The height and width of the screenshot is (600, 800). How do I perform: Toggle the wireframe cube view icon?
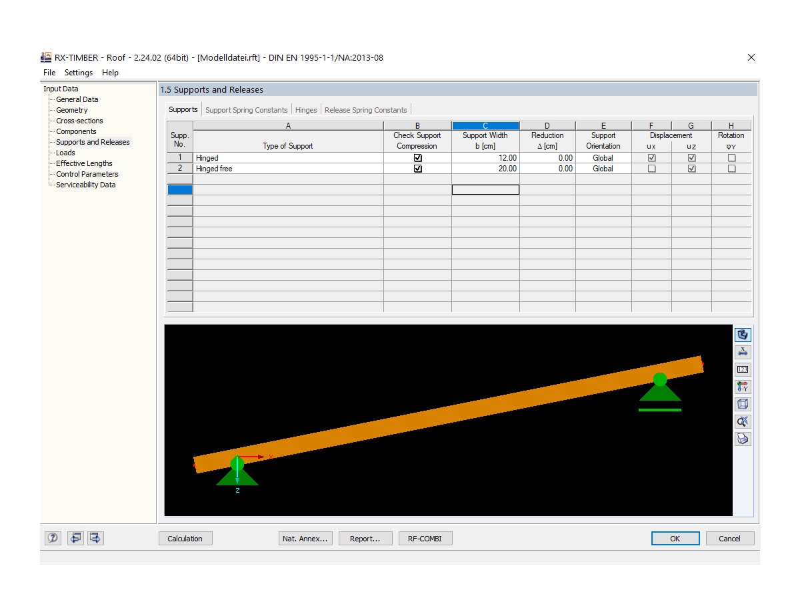click(x=743, y=404)
